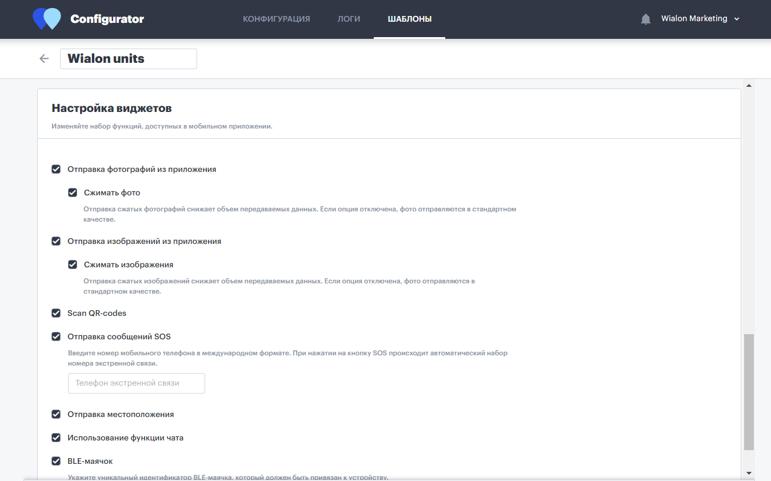
Task: Click the Отправка сообщений SOS label
Action: pos(119,336)
